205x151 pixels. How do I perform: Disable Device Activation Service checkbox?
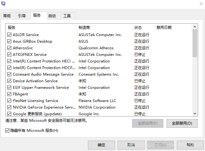(x=9, y=81)
